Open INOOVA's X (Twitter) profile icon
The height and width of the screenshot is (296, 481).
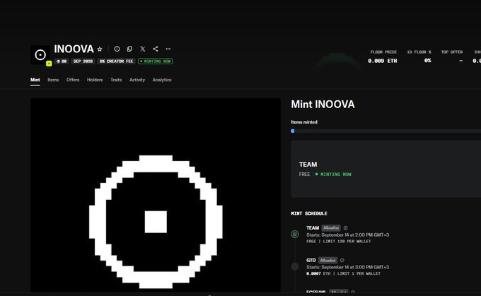tap(143, 49)
